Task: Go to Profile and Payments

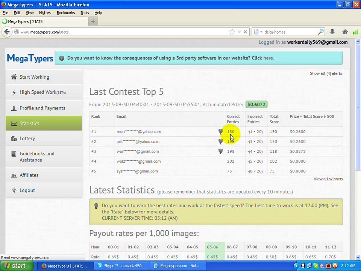Action: 44,108
